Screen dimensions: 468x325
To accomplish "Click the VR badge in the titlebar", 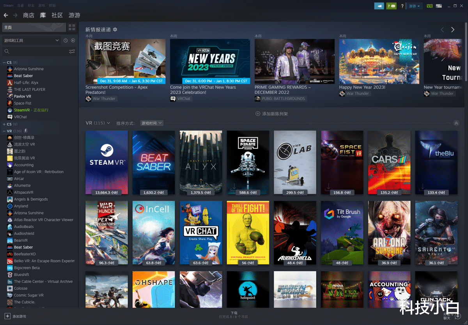I will (x=430, y=5).
